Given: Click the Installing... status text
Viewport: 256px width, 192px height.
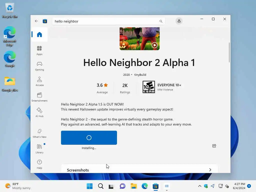Looking at the screenshot, I should coord(89,148).
